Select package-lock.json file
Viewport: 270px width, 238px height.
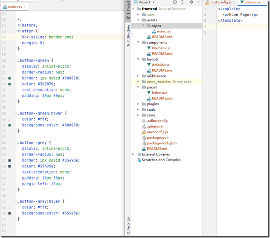pyautogui.click(x=162, y=143)
